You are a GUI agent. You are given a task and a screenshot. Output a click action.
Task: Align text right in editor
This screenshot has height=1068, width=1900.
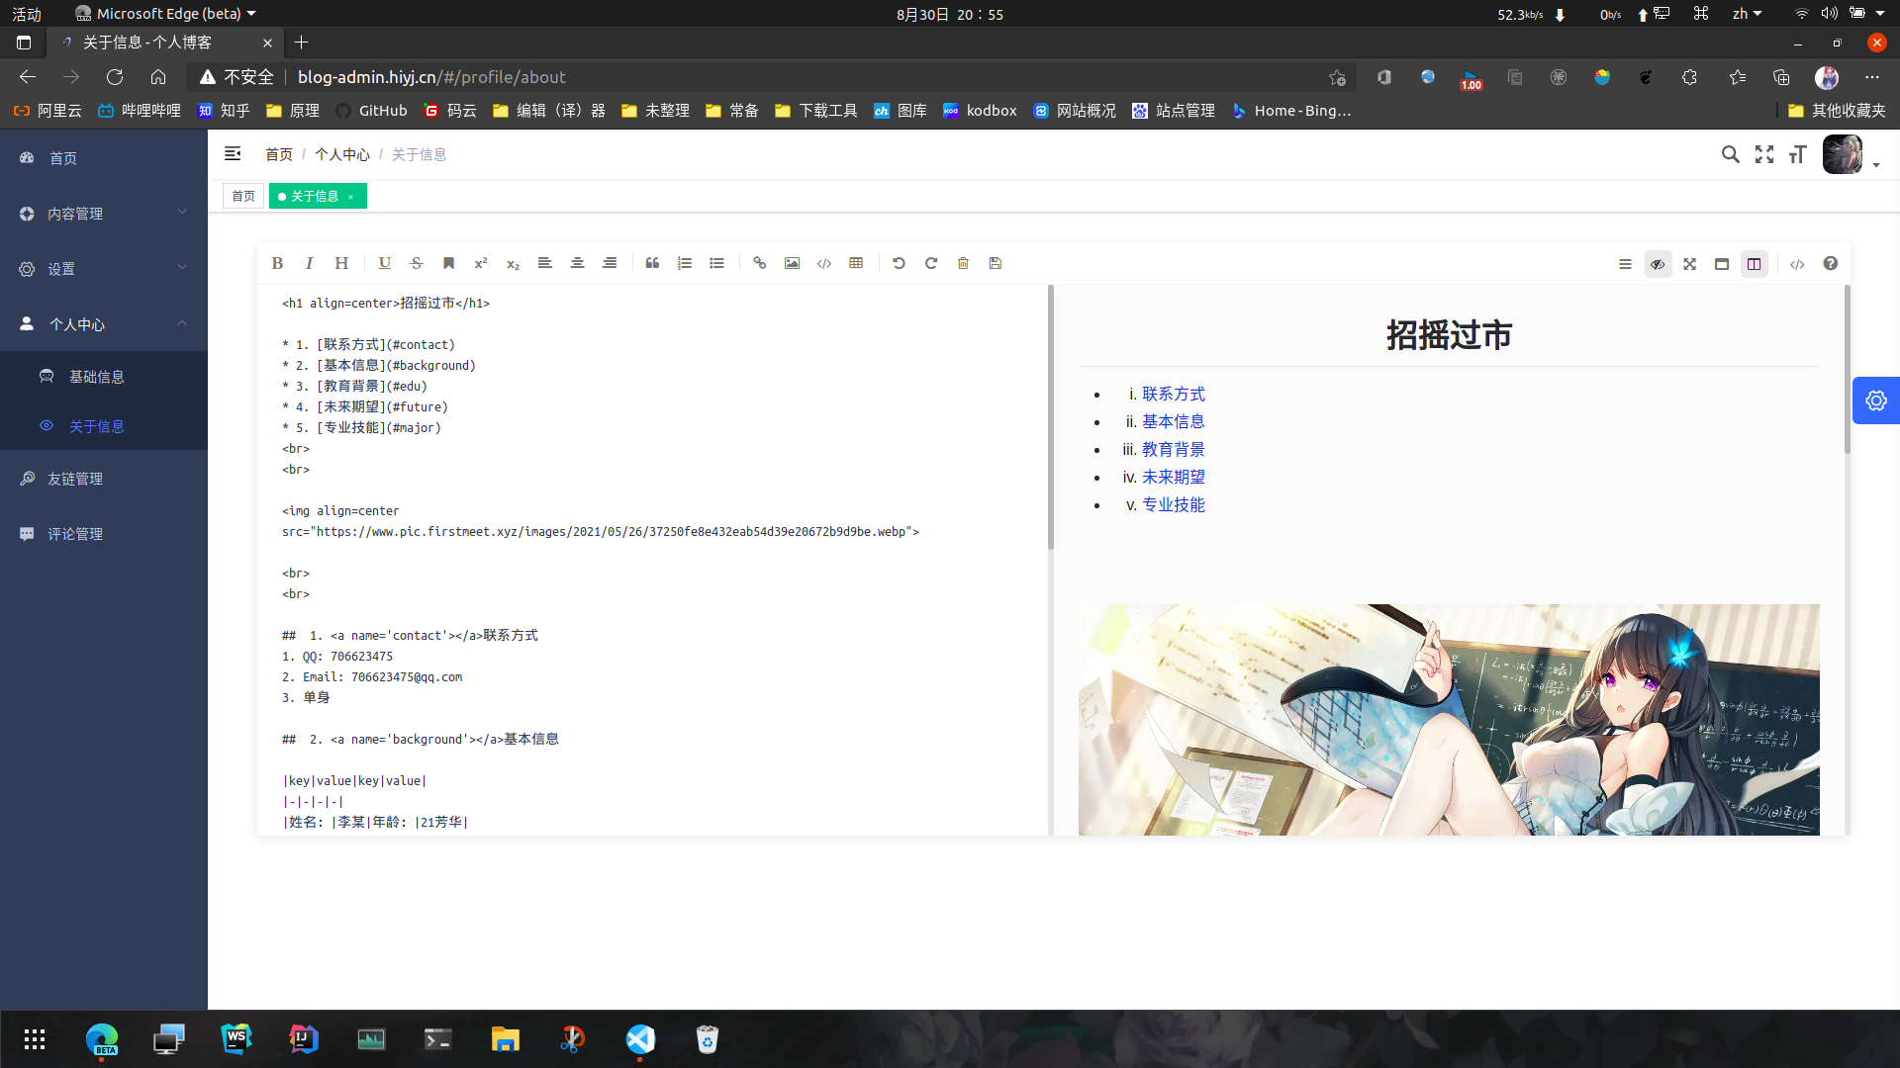pos(610,263)
